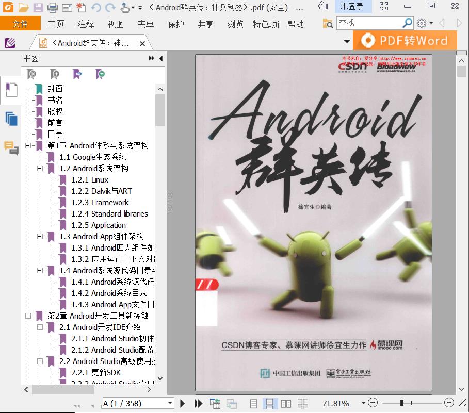Enable continuous facing view mode
The image size is (469, 413).
[303, 404]
